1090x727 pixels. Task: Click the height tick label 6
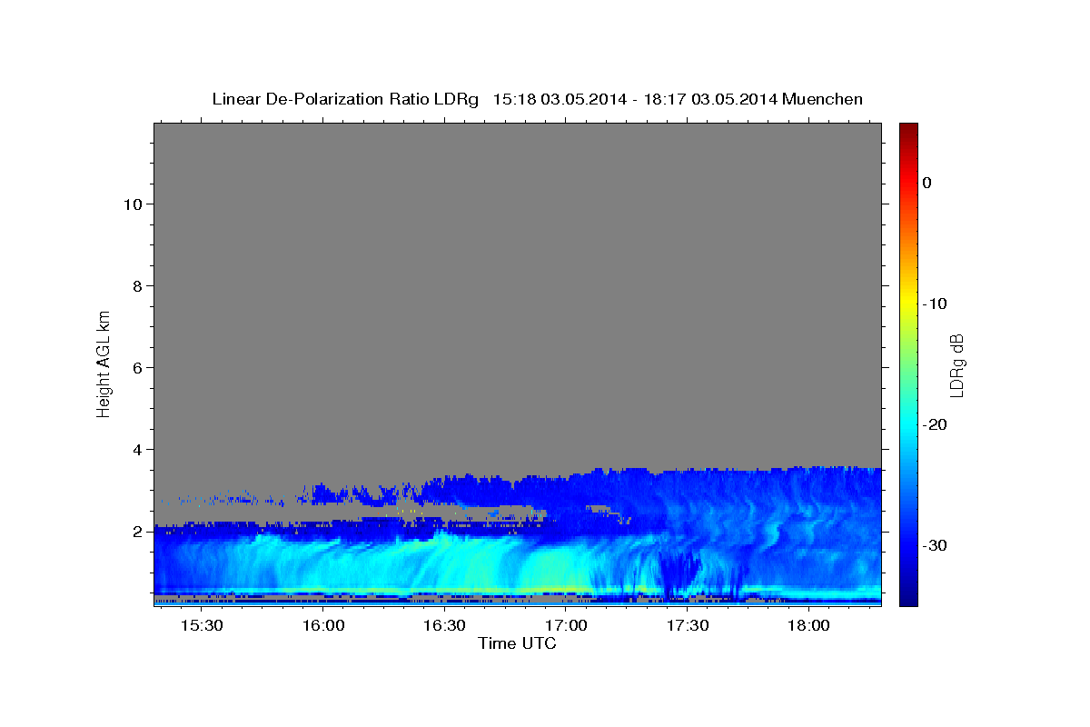point(137,367)
